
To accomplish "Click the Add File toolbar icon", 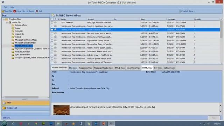I will click(3, 11).
